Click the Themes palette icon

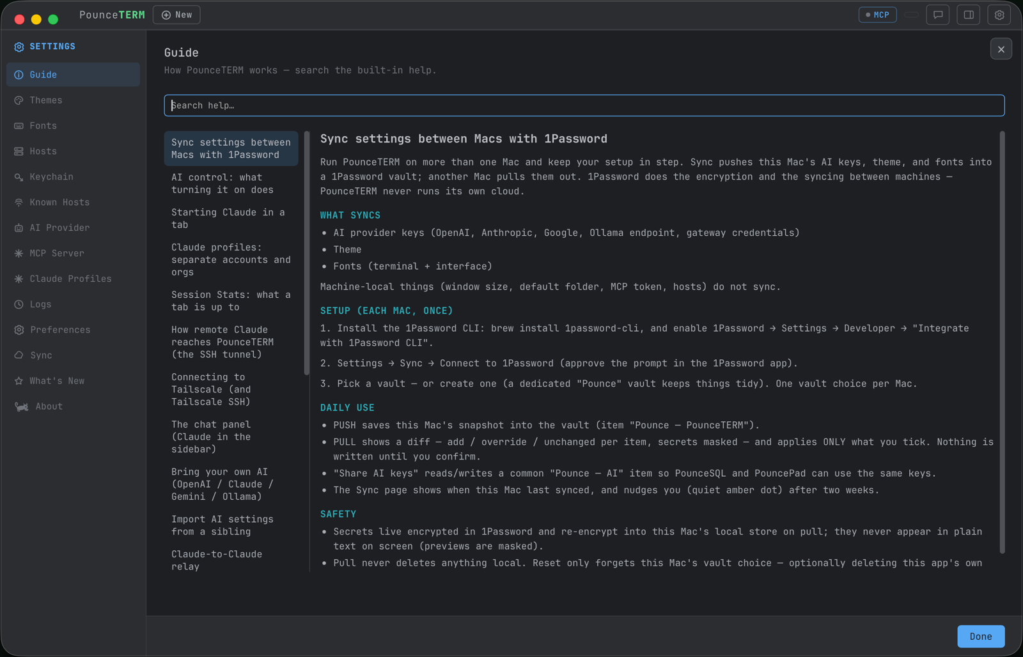point(19,100)
